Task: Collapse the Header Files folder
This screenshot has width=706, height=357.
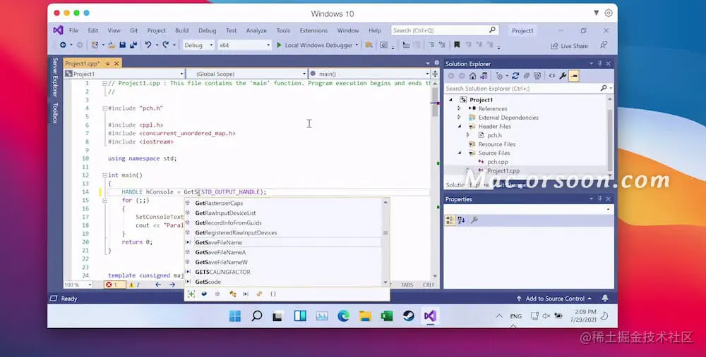Action: [x=460, y=126]
